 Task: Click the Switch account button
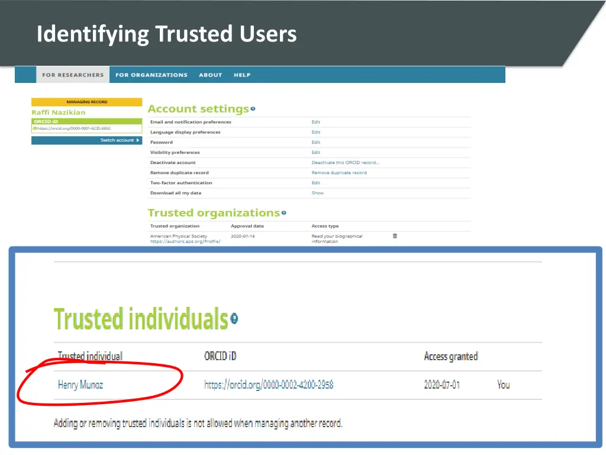click(x=86, y=140)
